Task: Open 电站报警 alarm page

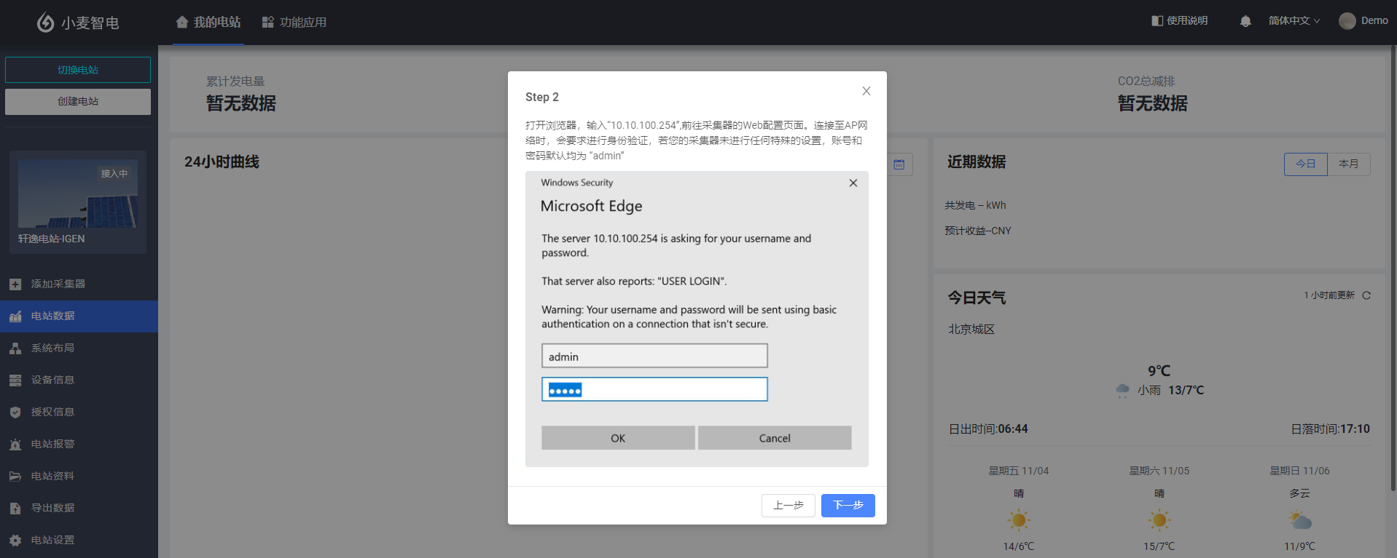Action: (x=52, y=444)
